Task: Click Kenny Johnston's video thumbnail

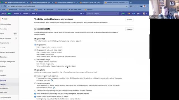Action: tap(164, 9)
